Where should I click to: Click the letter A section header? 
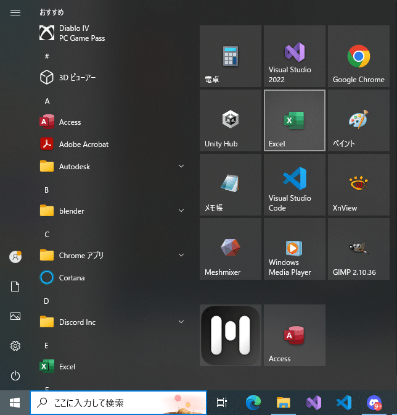pyautogui.click(x=47, y=101)
